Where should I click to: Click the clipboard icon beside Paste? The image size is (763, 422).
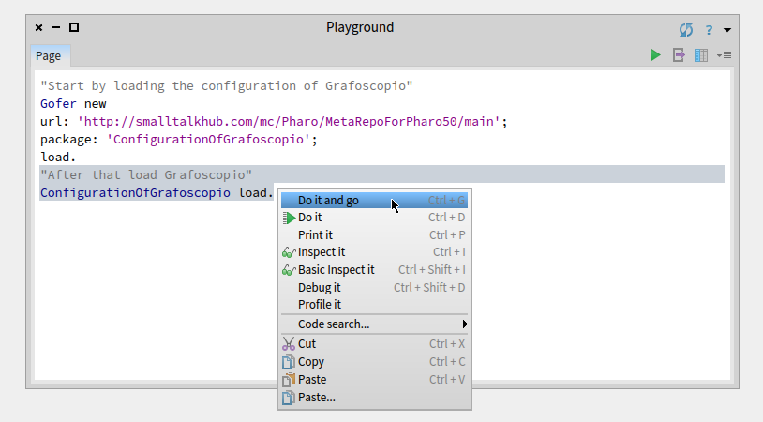tap(289, 380)
